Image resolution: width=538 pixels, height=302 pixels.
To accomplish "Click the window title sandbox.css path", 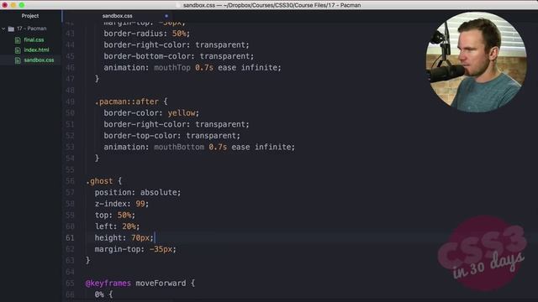I will [x=272, y=5].
